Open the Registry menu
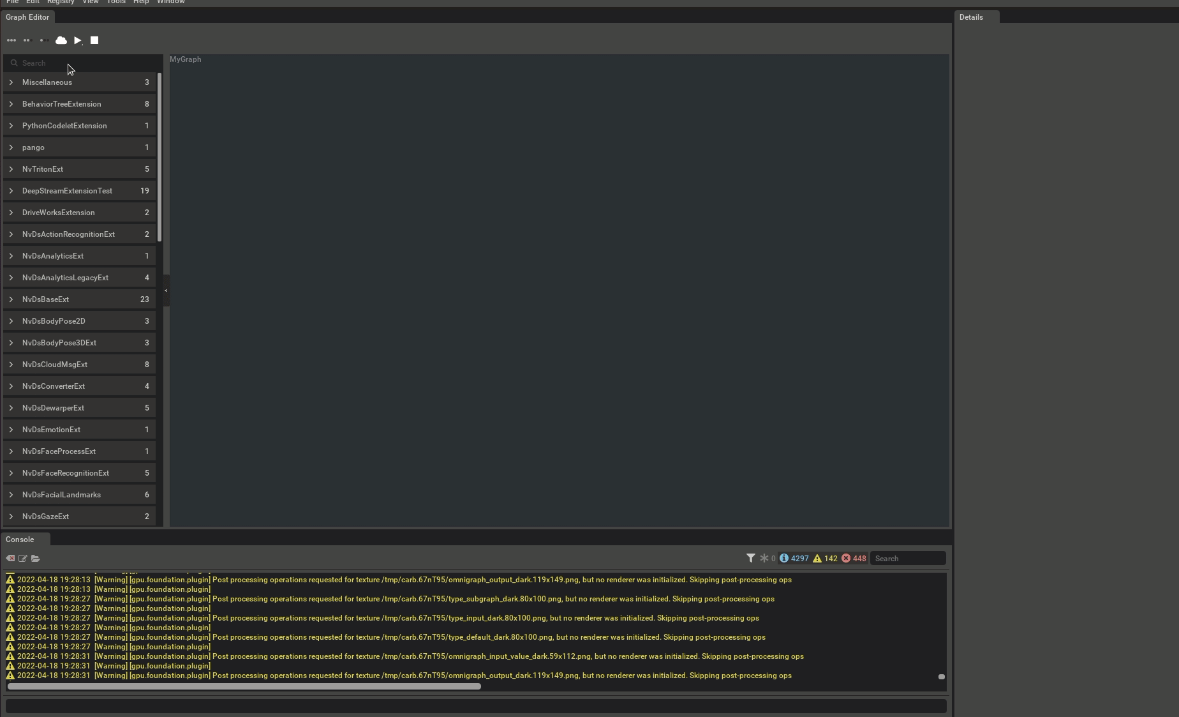Viewport: 1179px width, 717px height. [x=60, y=3]
